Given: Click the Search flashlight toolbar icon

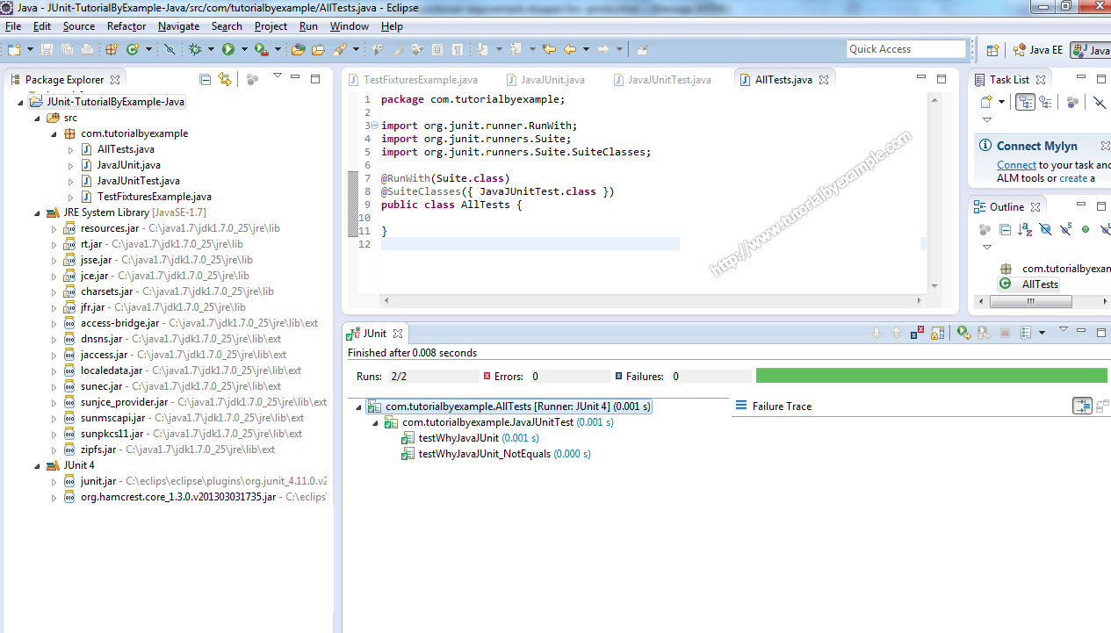Looking at the screenshot, I should pos(338,49).
